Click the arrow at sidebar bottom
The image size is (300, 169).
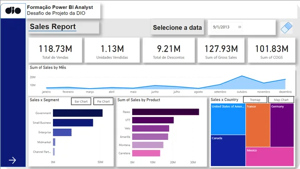tap(13, 160)
